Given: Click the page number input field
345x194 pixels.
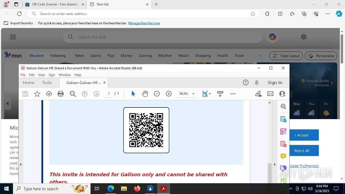Looking at the screenshot, I should tap(109, 94).
